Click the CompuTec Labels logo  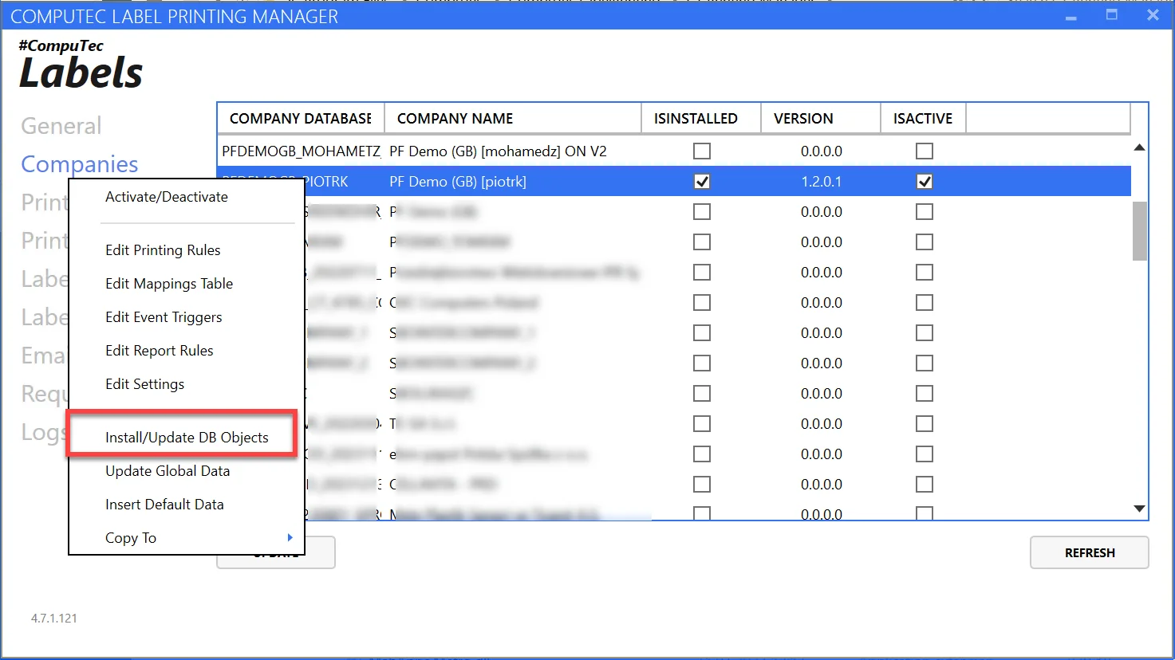(81, 65)
